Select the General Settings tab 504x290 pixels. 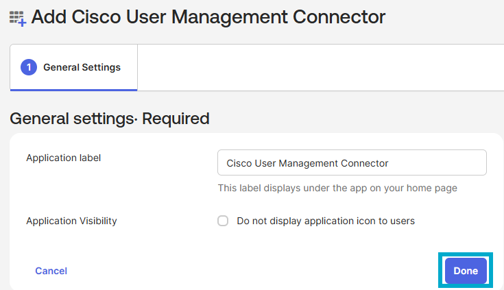[x=73, y=67]
